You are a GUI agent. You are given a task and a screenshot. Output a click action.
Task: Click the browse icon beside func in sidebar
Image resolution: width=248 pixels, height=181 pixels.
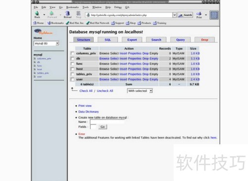pyautogui.click(x=35, y=65)
